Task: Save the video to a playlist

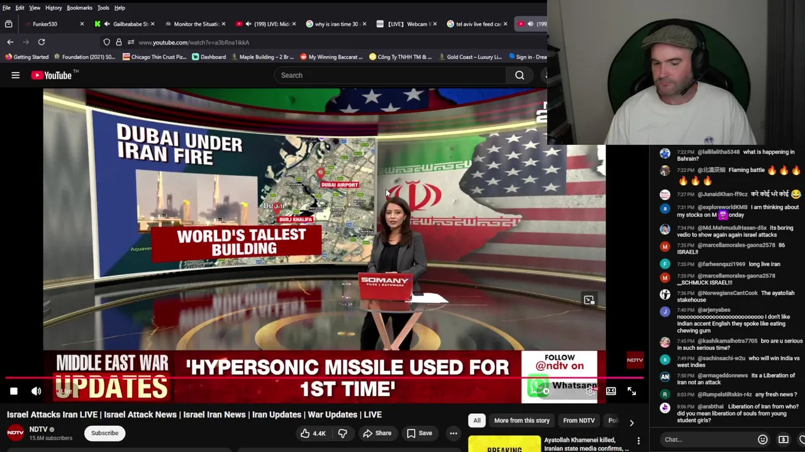Action: pyautogui.click(x=419, y=433)
